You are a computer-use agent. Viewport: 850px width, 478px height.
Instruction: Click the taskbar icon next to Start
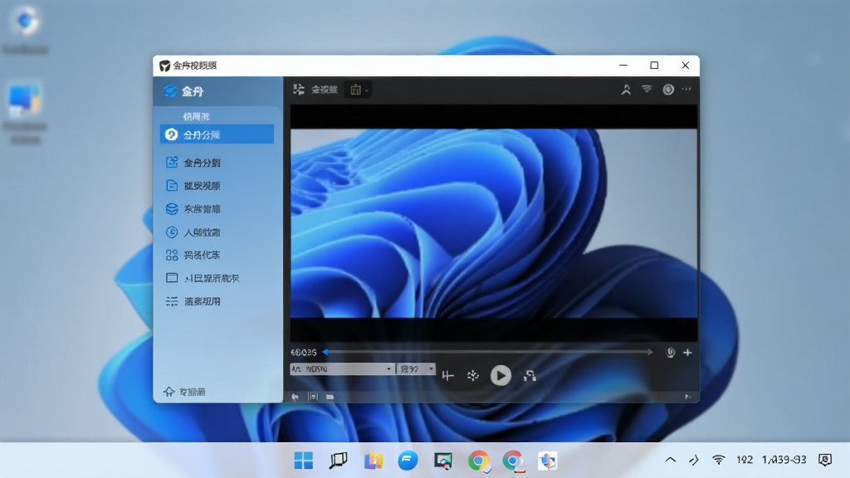click(339, 461)
